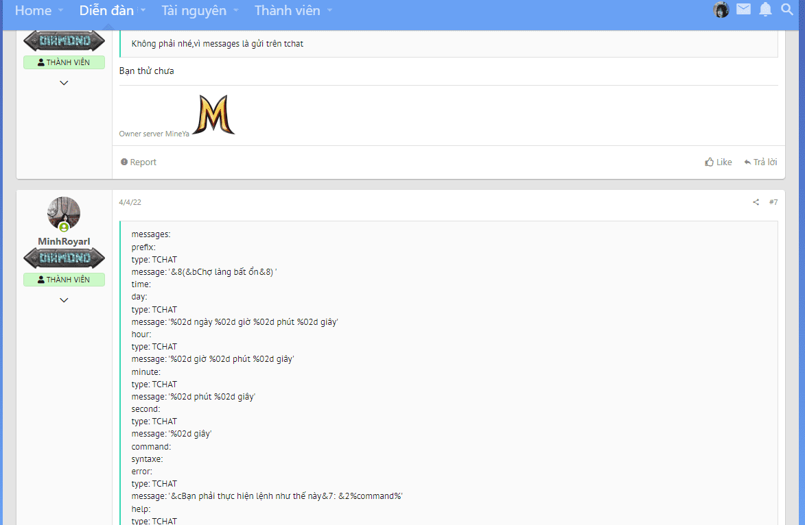This screenshot has height=525, width=805.
Task: Expand user details chevron under first THÀNH VIÊN badge
Action: (x=64, y=82)
